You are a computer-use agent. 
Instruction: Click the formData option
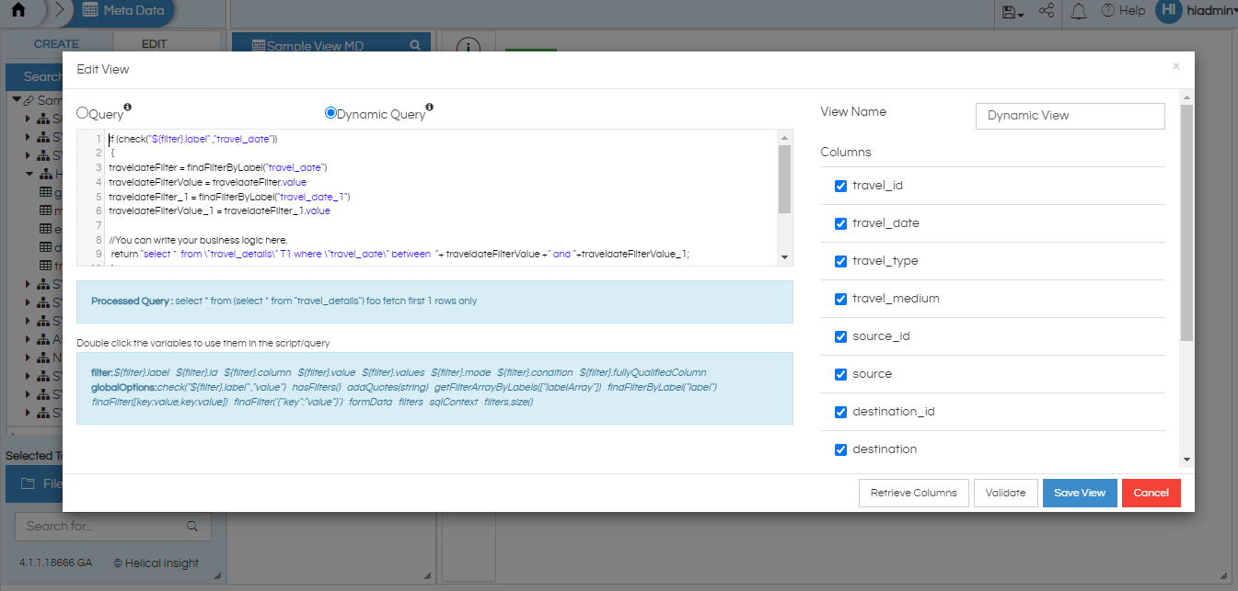371,403
